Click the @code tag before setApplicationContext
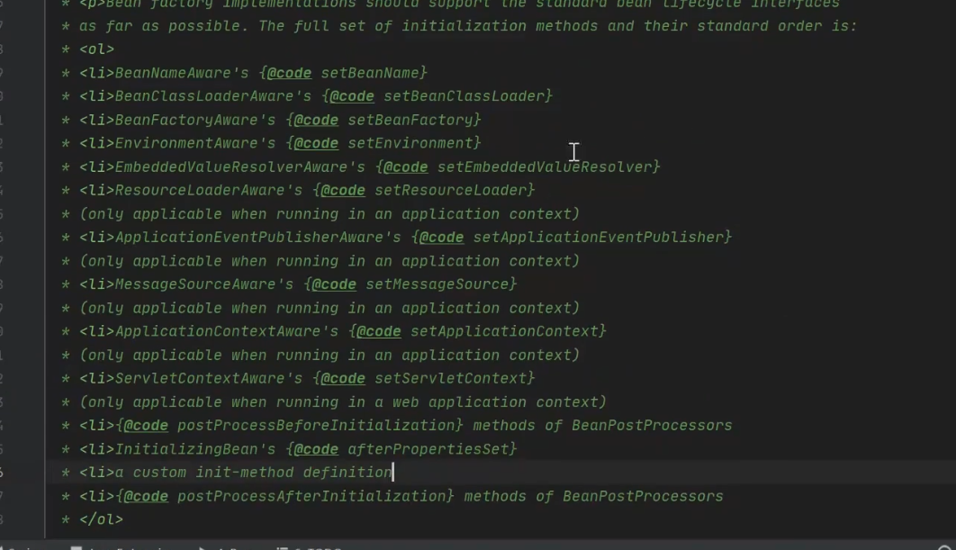Screen dimensions: 956x550 click(x=379, y=331)
